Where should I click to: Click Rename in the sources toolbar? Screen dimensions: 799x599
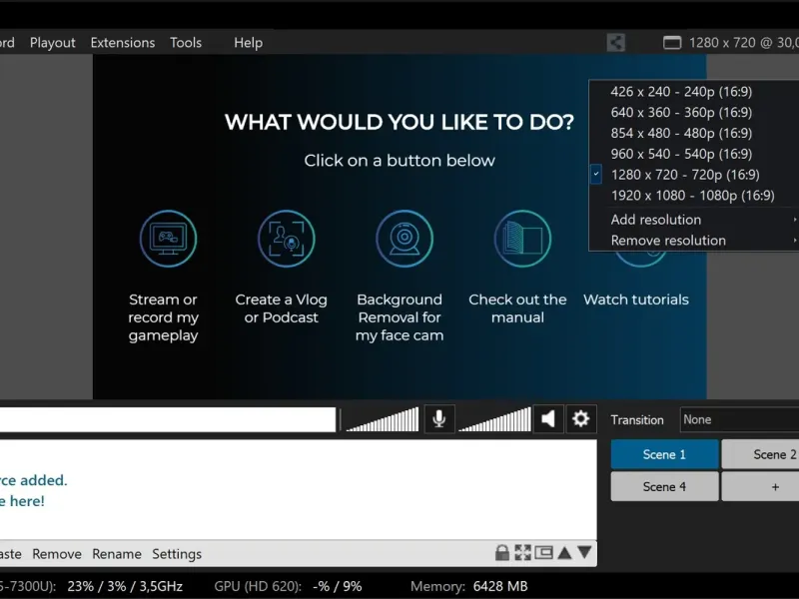[x=117, y=554]
